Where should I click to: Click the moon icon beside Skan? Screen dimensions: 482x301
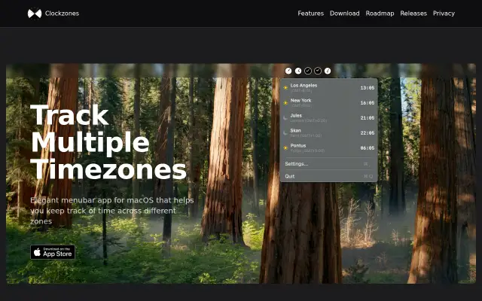(285, 133)
